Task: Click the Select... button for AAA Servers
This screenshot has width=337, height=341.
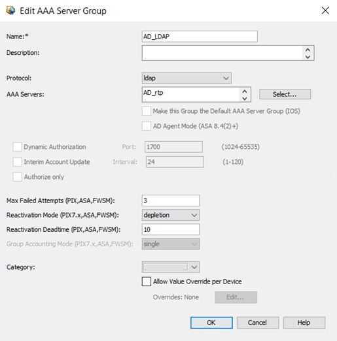Action: pos(285,94)
